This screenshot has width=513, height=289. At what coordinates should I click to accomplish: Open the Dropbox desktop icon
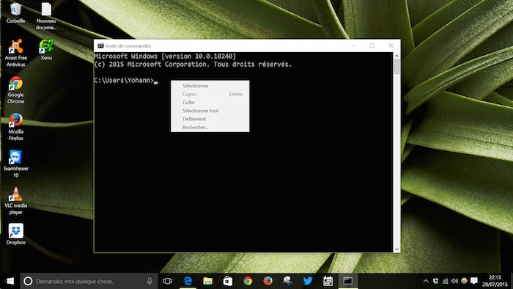[x=15, y=234]
